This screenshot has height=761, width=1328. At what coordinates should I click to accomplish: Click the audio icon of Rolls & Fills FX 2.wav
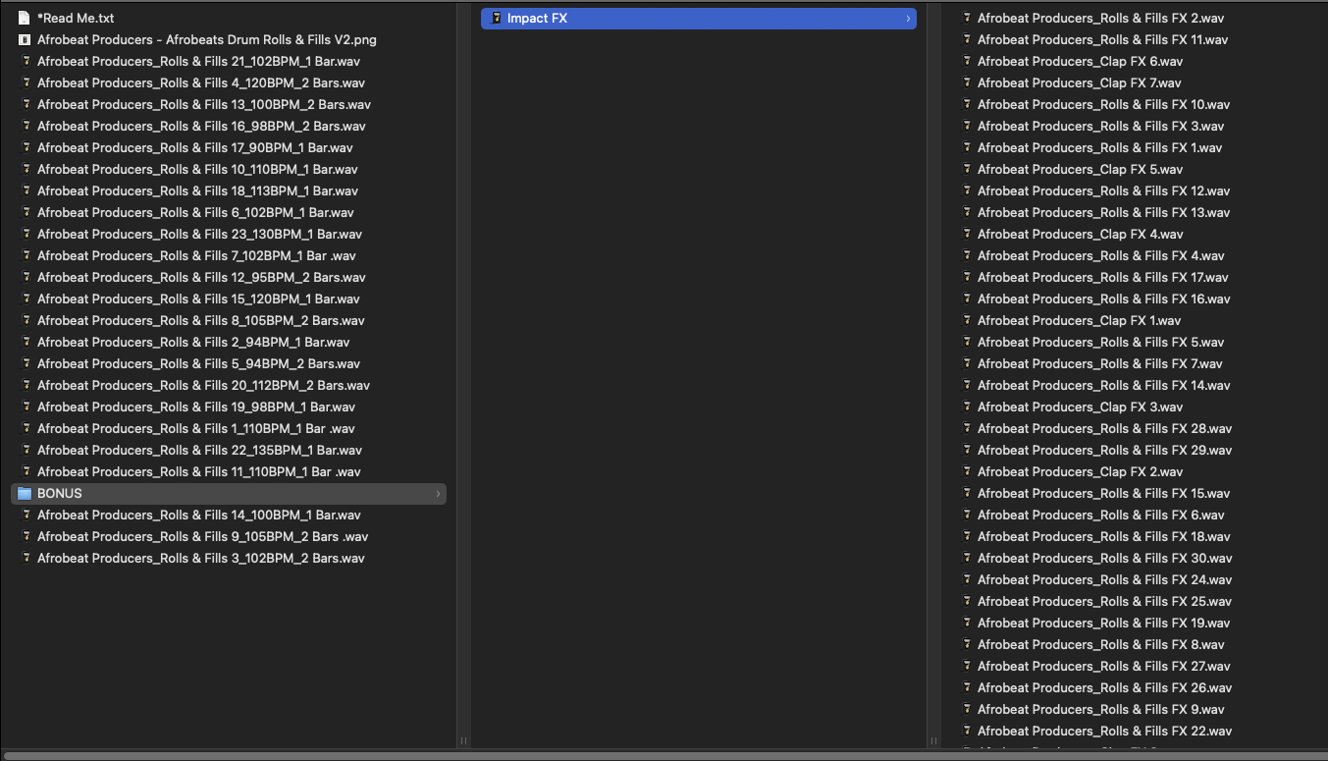tap(966, 18)
